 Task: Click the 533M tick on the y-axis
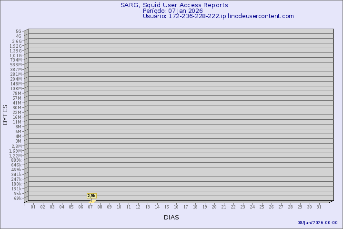pyautogui.click(x=16, y=65)
